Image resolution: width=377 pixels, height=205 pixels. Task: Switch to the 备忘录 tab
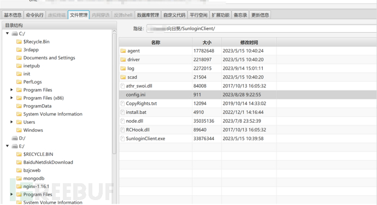[x=240, y=15]
